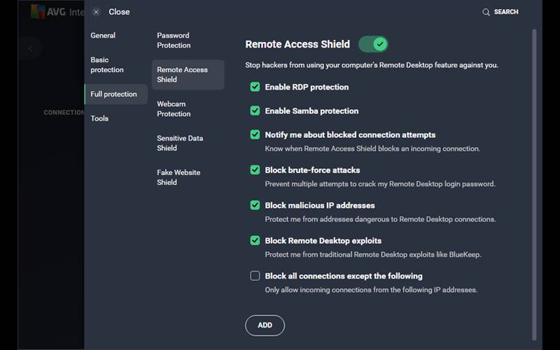Click the Close X icon

coord(96,12)
